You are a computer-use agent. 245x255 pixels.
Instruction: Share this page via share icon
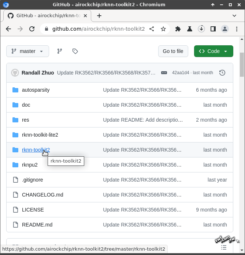pyautogui.click(x=152, y=29)
